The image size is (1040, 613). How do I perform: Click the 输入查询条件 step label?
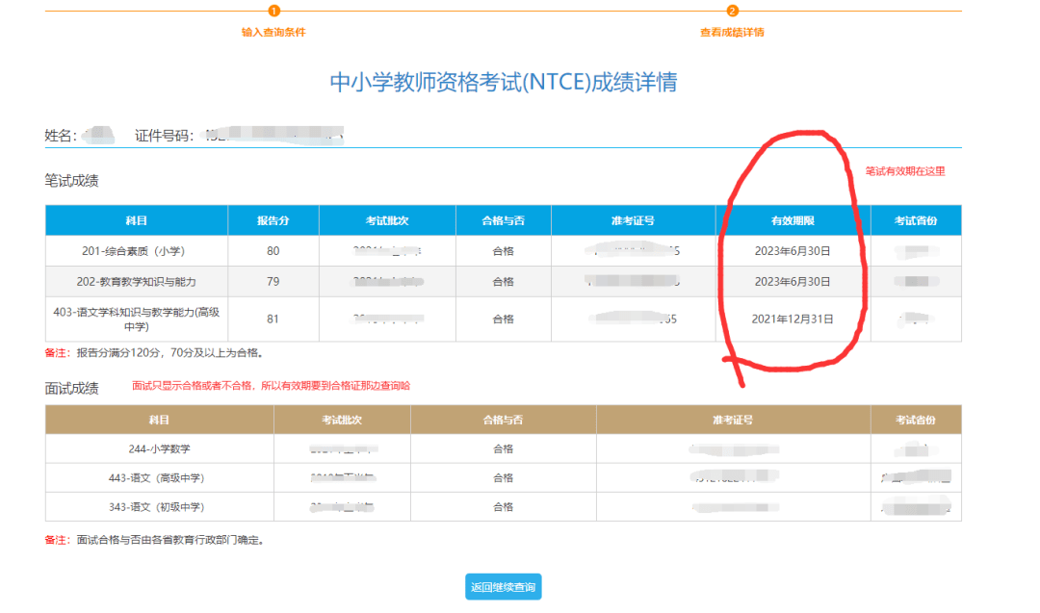273,32
